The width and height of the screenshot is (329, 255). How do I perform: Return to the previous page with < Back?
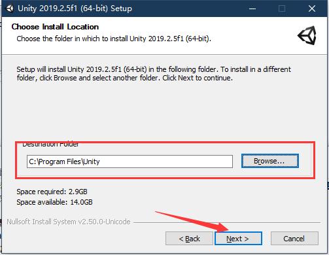coord(189,239)
